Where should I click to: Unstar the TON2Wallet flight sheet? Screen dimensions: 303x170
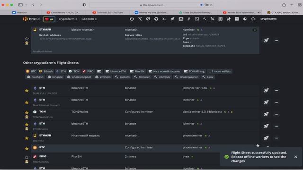[x=27, y=112]
